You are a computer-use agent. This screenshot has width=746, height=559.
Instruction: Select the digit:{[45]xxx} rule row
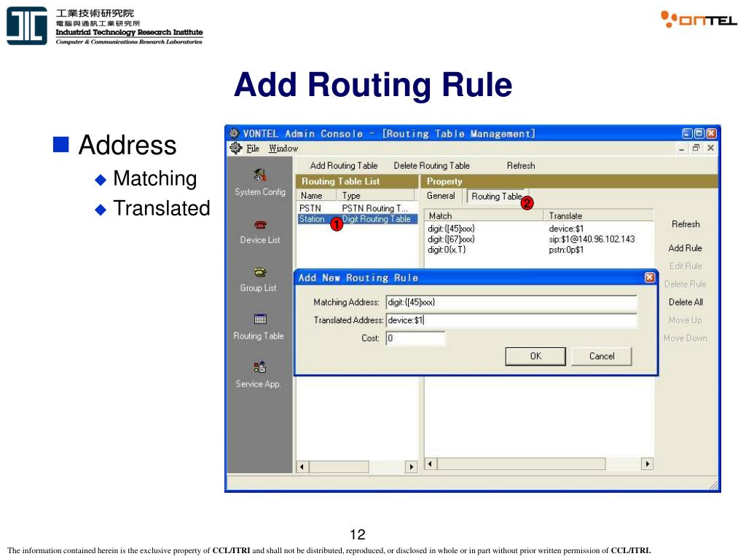click(538, 229)
